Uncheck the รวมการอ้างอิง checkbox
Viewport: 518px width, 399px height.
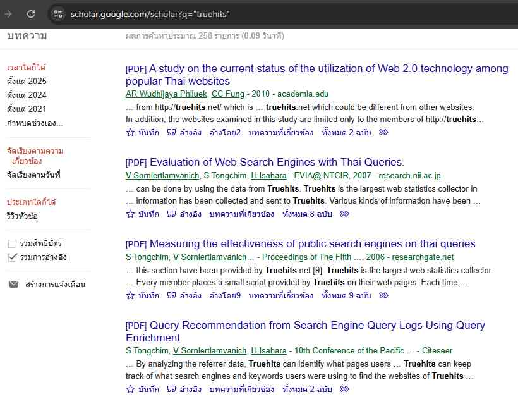(13, 257)
